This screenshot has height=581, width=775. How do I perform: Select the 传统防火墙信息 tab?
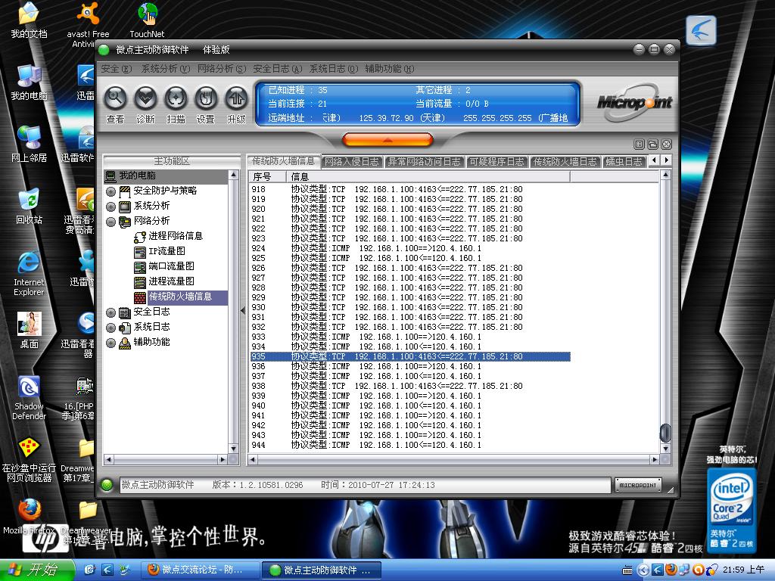click(x=283, y=161)
